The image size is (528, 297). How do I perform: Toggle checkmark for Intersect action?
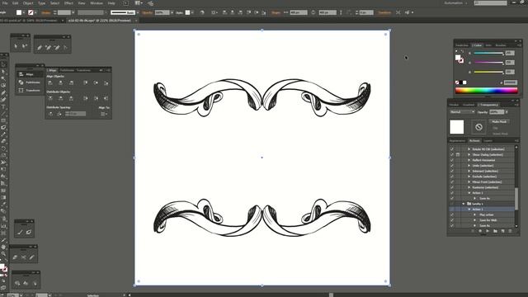(452, 171)
